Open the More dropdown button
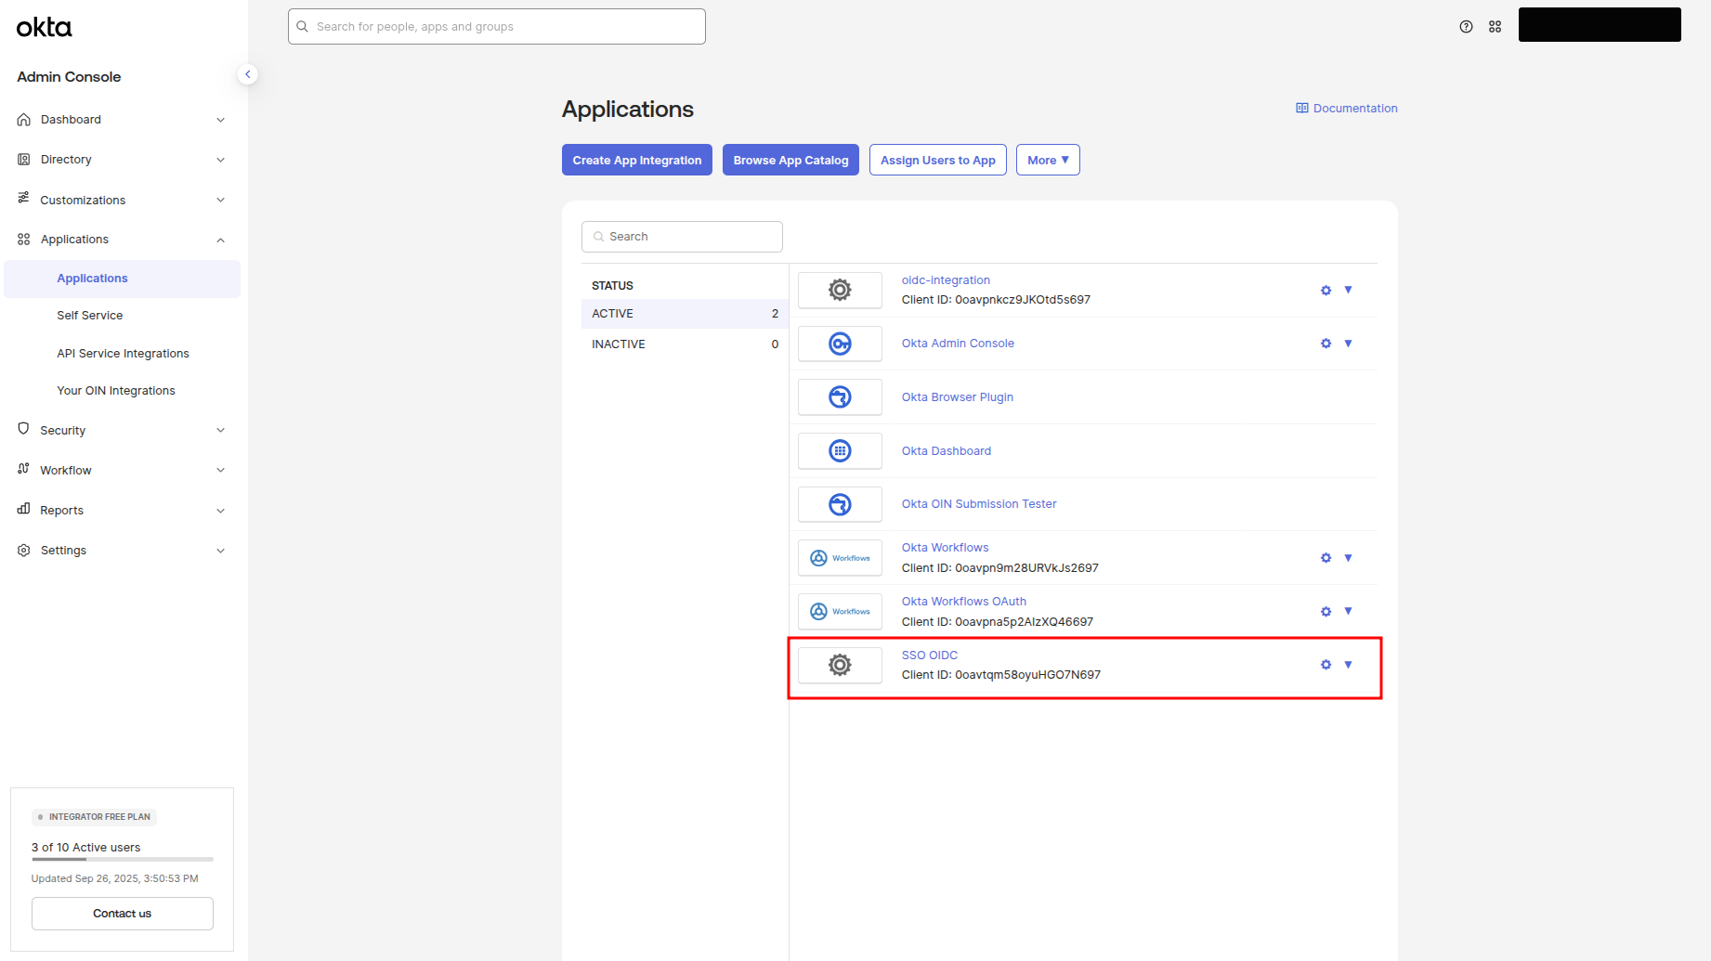This screenshot has height=961, width=1711. pos(1048,160)
